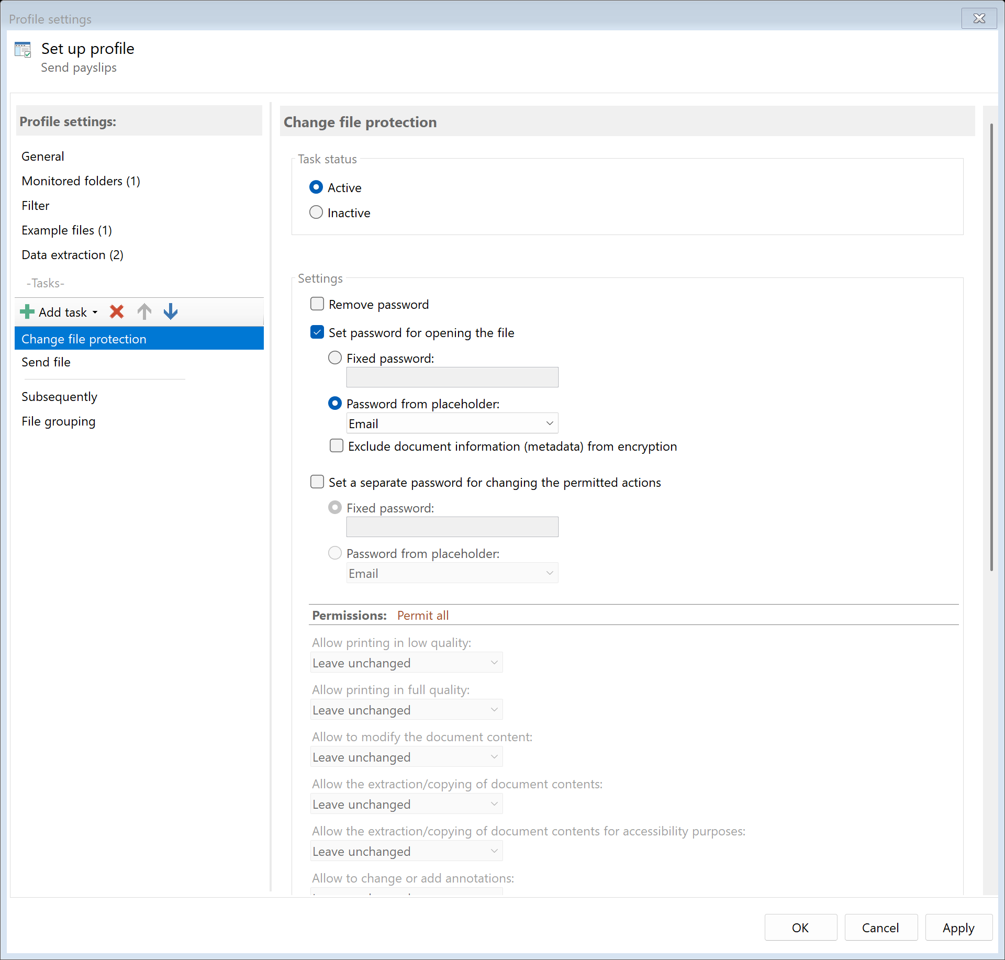This screenshot has height=960, width=1005.
Task: Move the selected task up
Action: click(x=144, y=311)
